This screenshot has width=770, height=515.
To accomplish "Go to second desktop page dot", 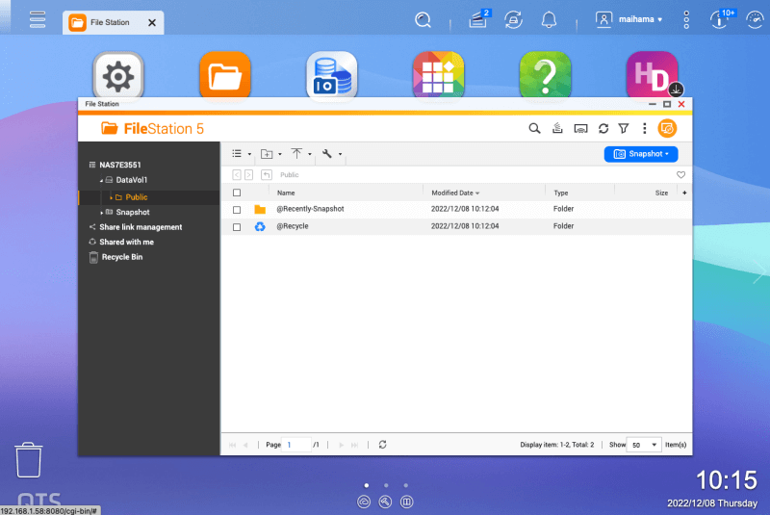I will pyautogui.click(x=387, y=485).
